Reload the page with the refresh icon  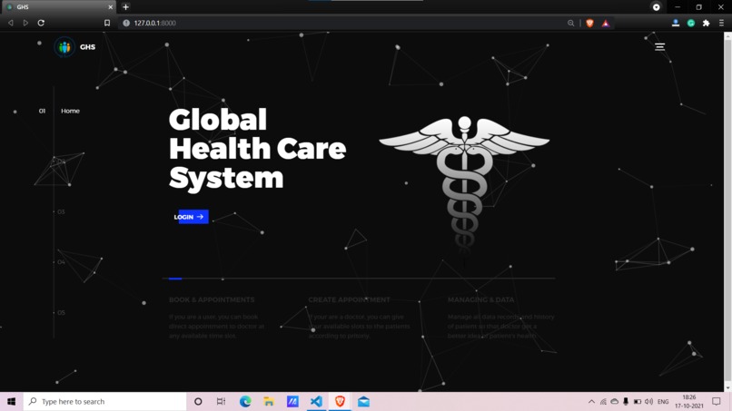pyautogui.click(x=41, y=23)
